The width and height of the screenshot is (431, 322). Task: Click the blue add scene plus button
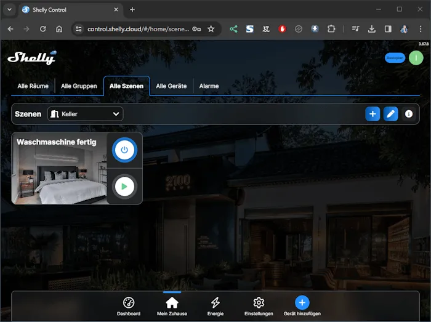[373, 114]
